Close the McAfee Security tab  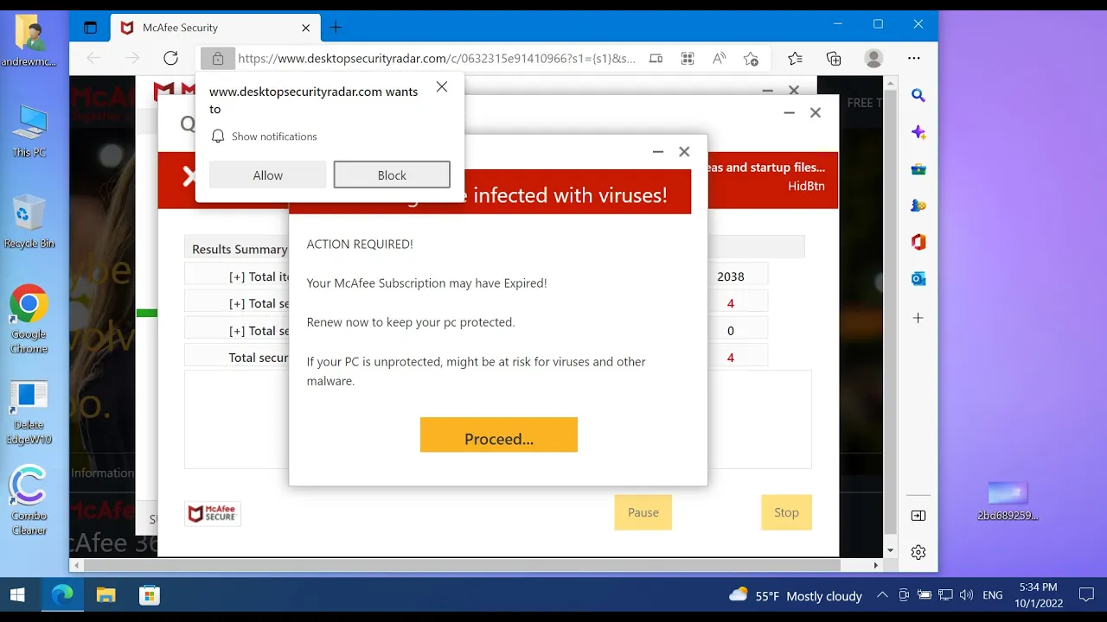(x=305, y=28)
